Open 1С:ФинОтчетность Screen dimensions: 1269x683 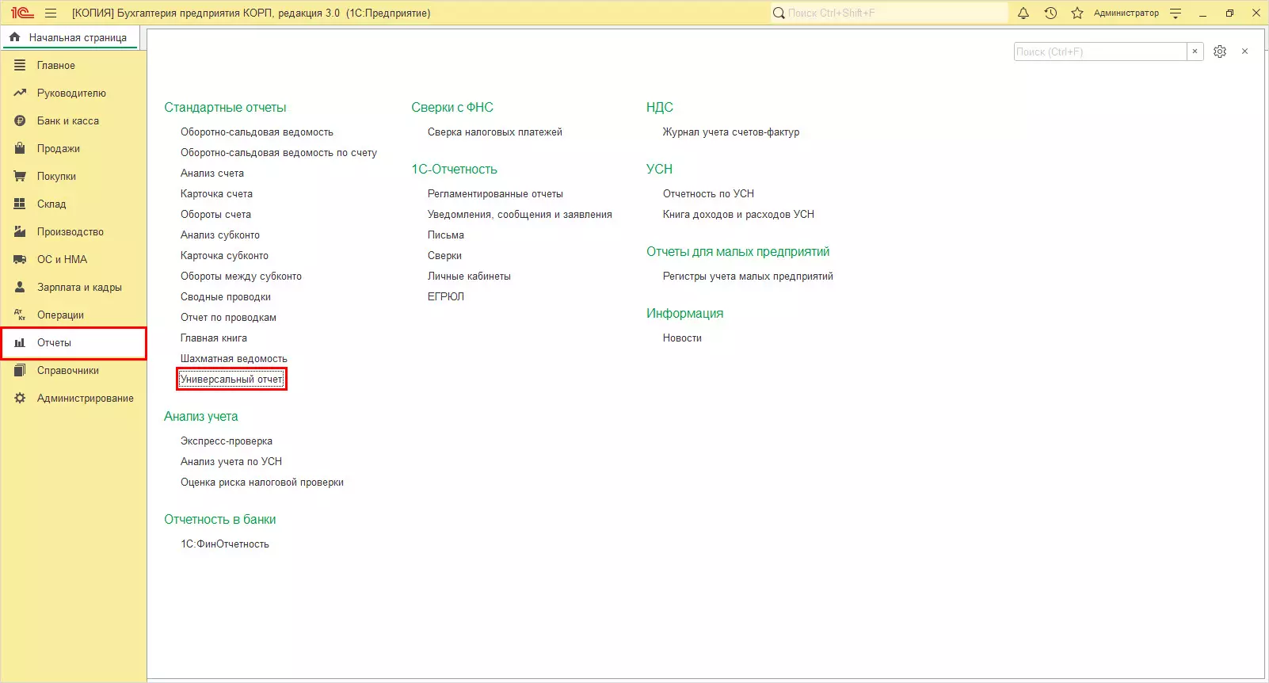(225, 544)
